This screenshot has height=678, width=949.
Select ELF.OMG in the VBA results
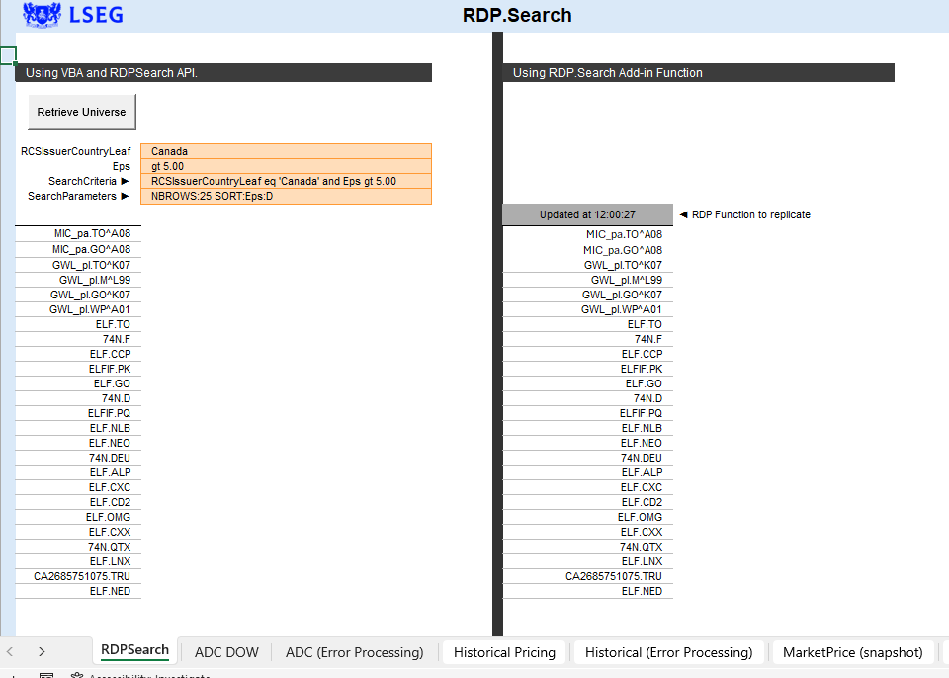point(78,517)
